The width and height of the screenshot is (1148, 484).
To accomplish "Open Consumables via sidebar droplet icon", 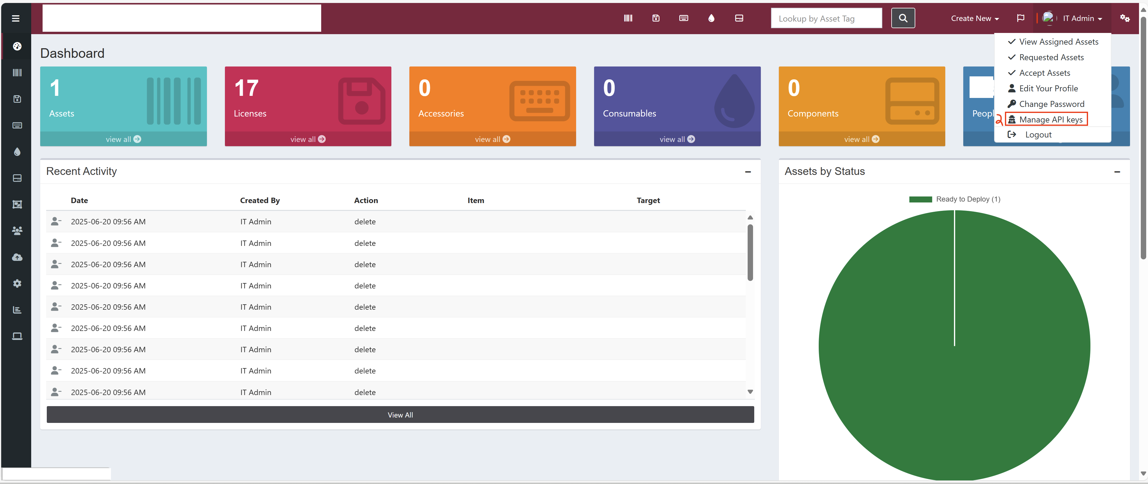I will tap(17, 152).
